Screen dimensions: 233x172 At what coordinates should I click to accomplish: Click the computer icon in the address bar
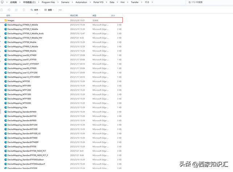pos(2,2)
